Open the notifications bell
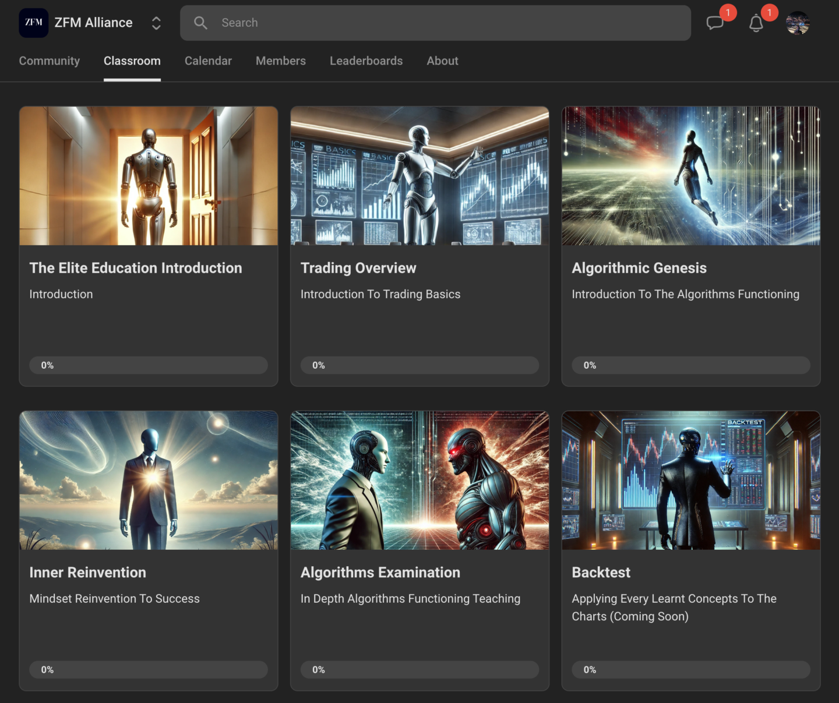Viewport: 839px width, 703px height. (x=756, y=23)
